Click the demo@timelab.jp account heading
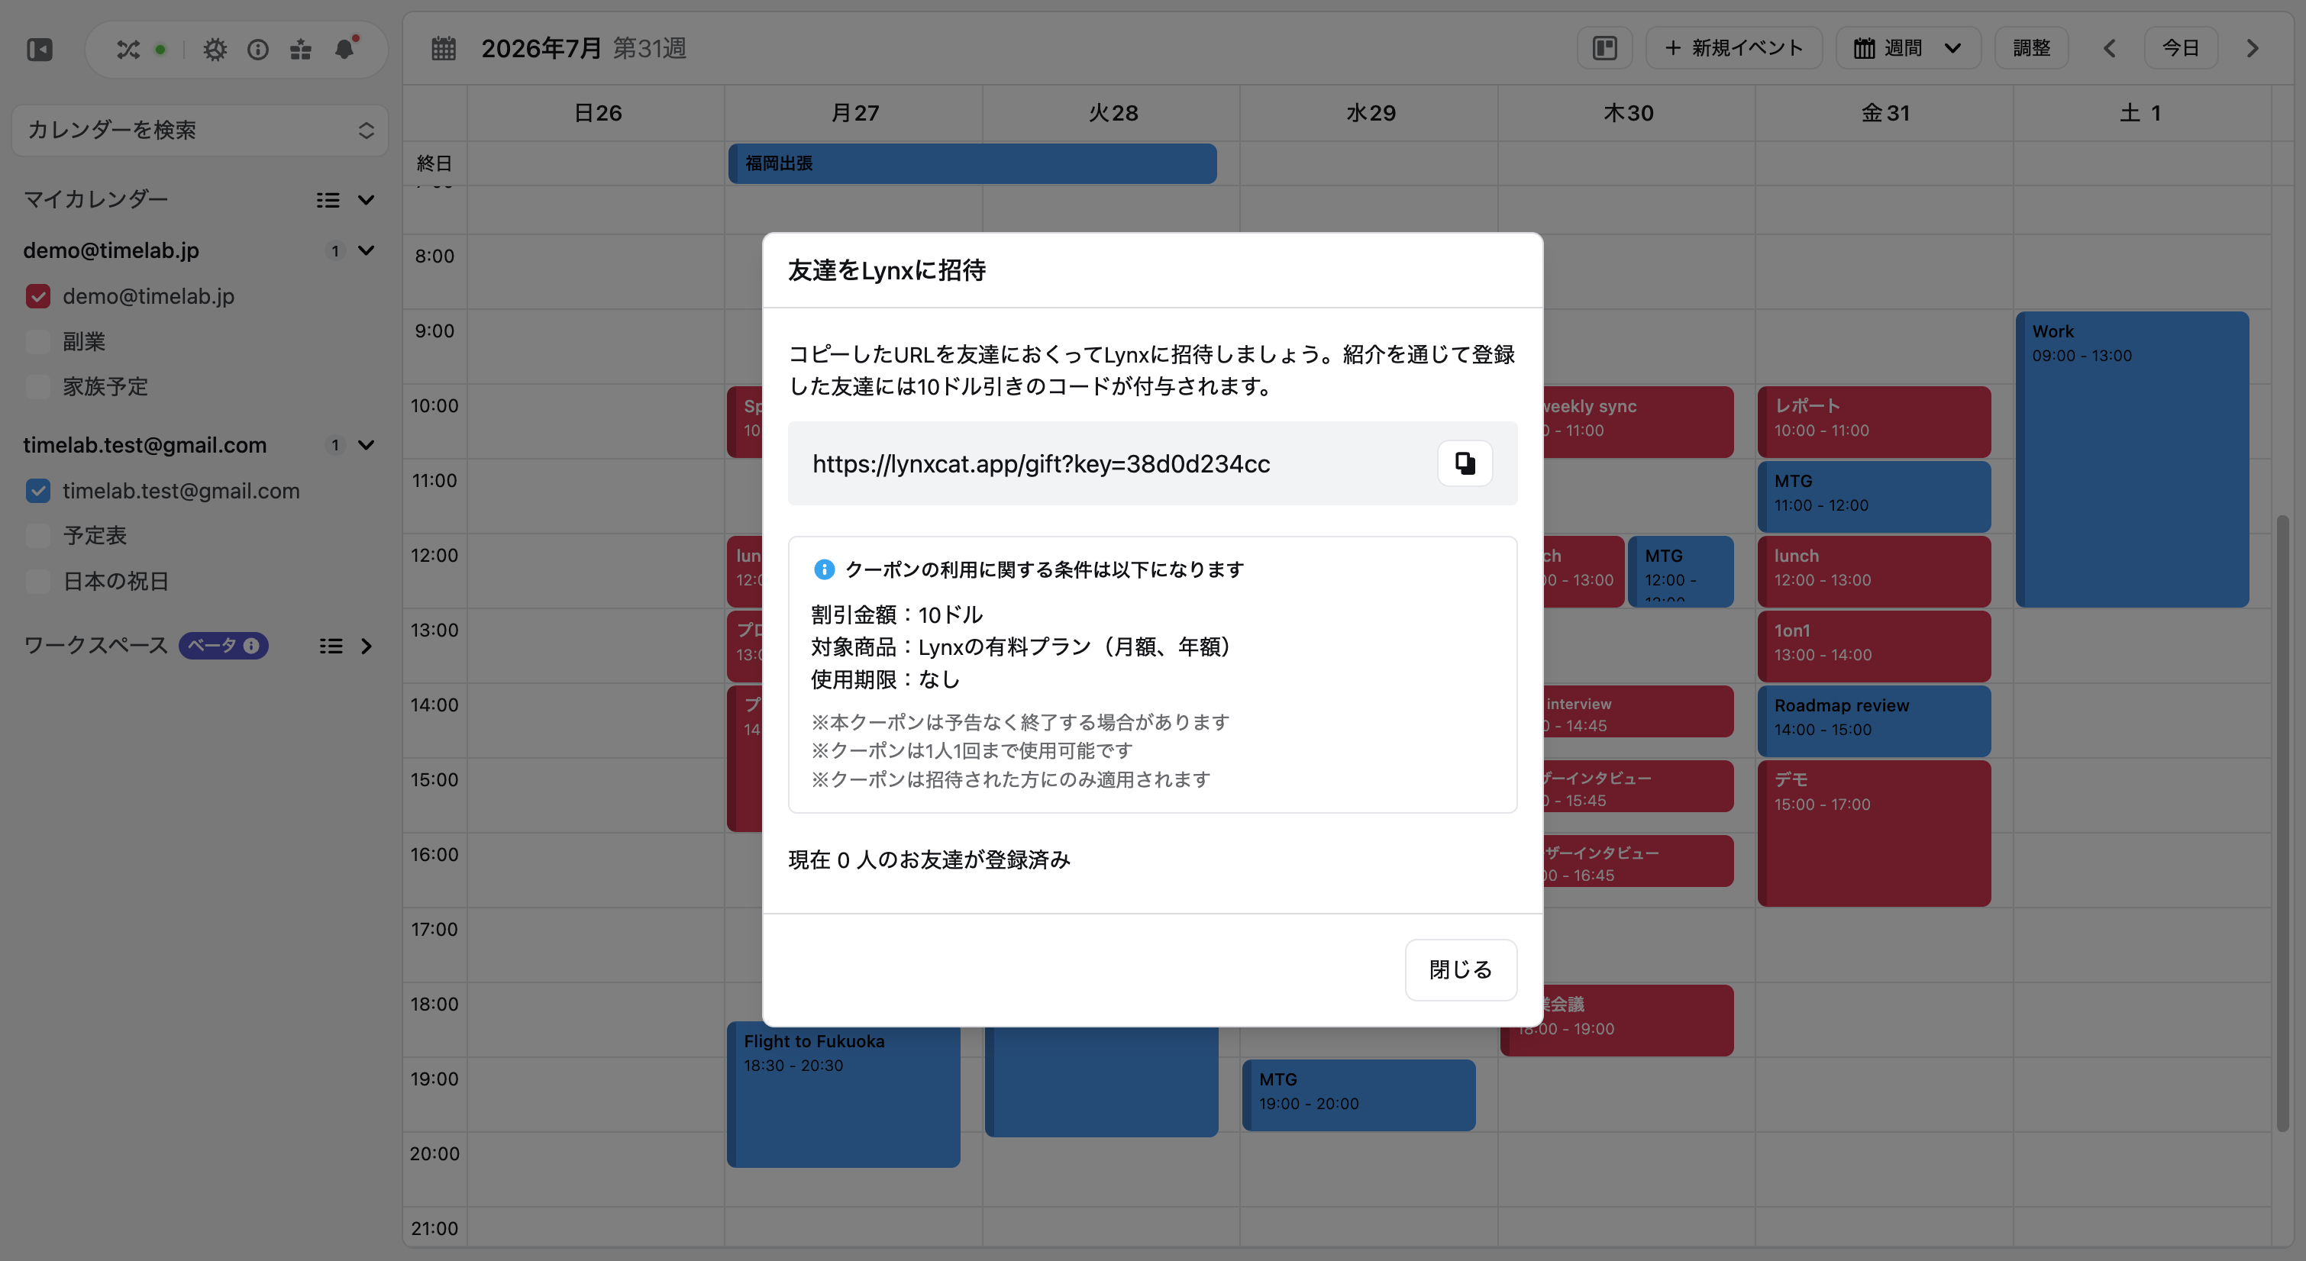Image resolution: width=2306 pixels, height=1261 pixels. [111, 250]
